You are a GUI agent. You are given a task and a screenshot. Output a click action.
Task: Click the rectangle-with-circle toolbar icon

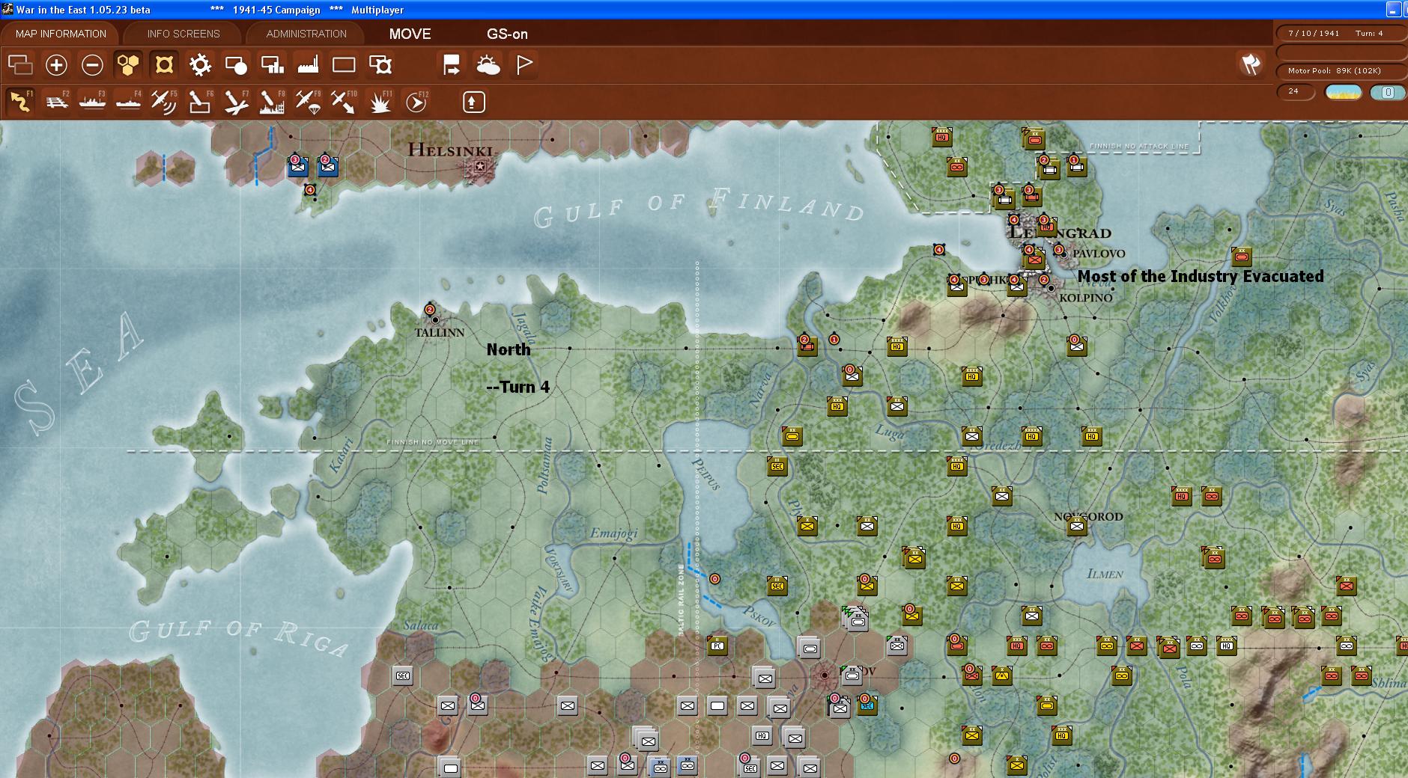(x=236, y=65)
